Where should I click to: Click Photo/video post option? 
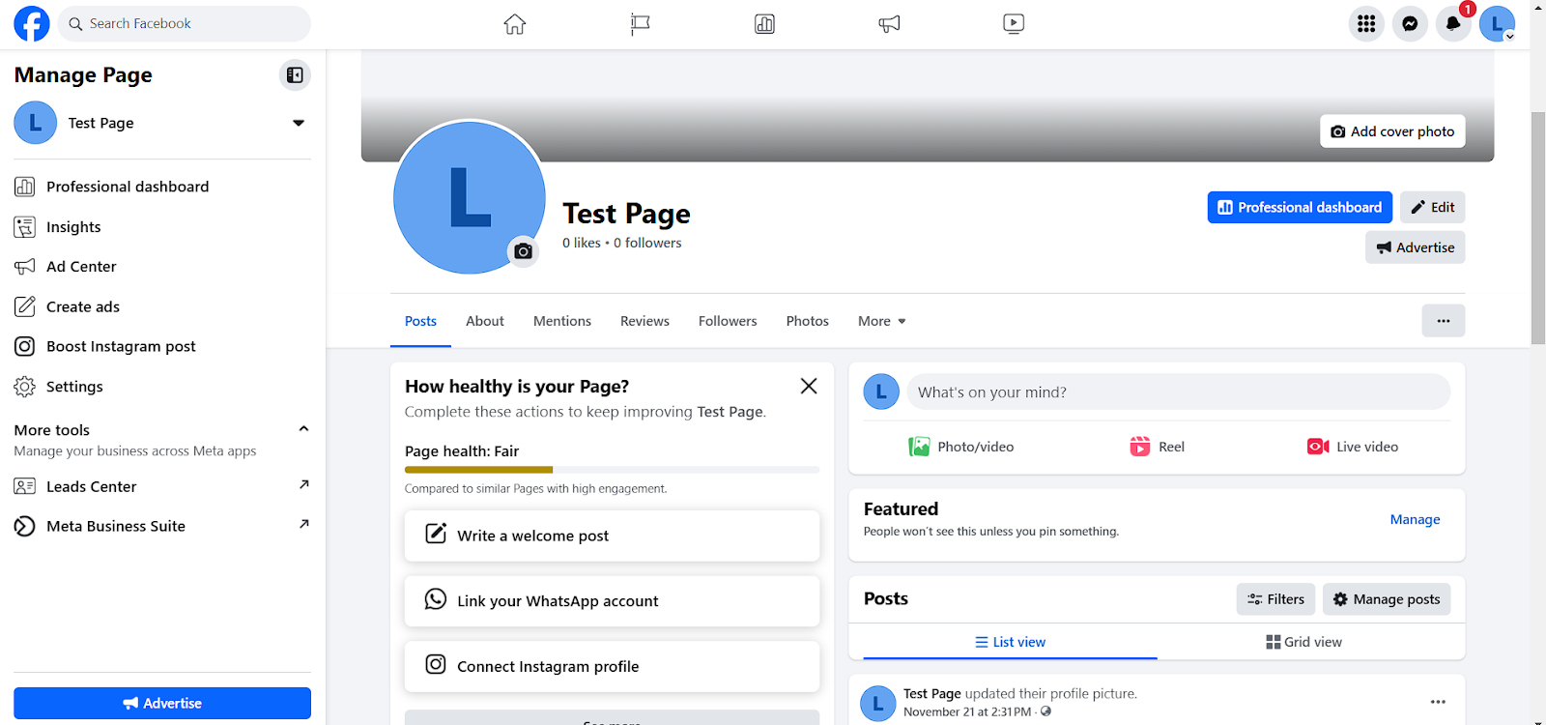coord(960,447)
